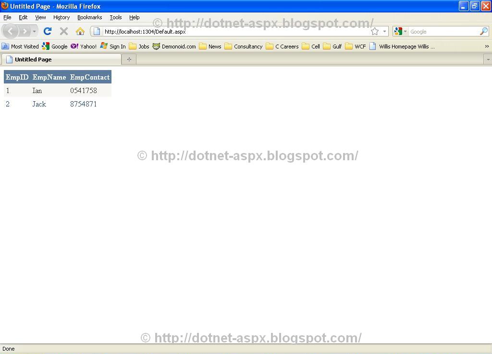
Task: Stop loading the page
Action: pos(63,31)
